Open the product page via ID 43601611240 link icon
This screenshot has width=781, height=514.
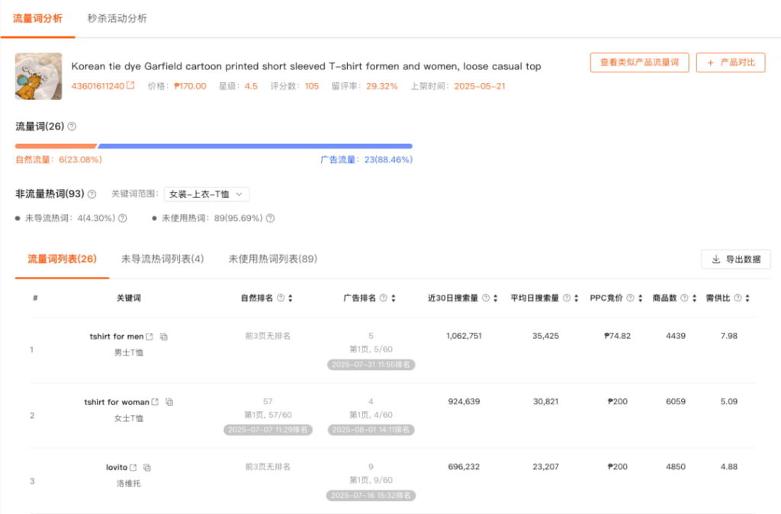coord(130,85)
